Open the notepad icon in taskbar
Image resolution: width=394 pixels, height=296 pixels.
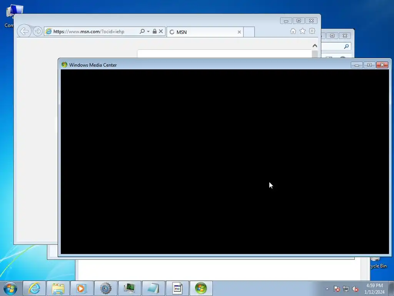154,288
